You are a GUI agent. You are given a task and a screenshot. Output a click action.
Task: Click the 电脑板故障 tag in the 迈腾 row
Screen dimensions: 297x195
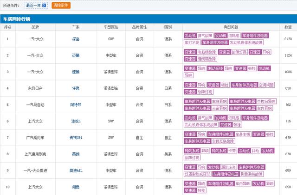(x=207, y=52)
